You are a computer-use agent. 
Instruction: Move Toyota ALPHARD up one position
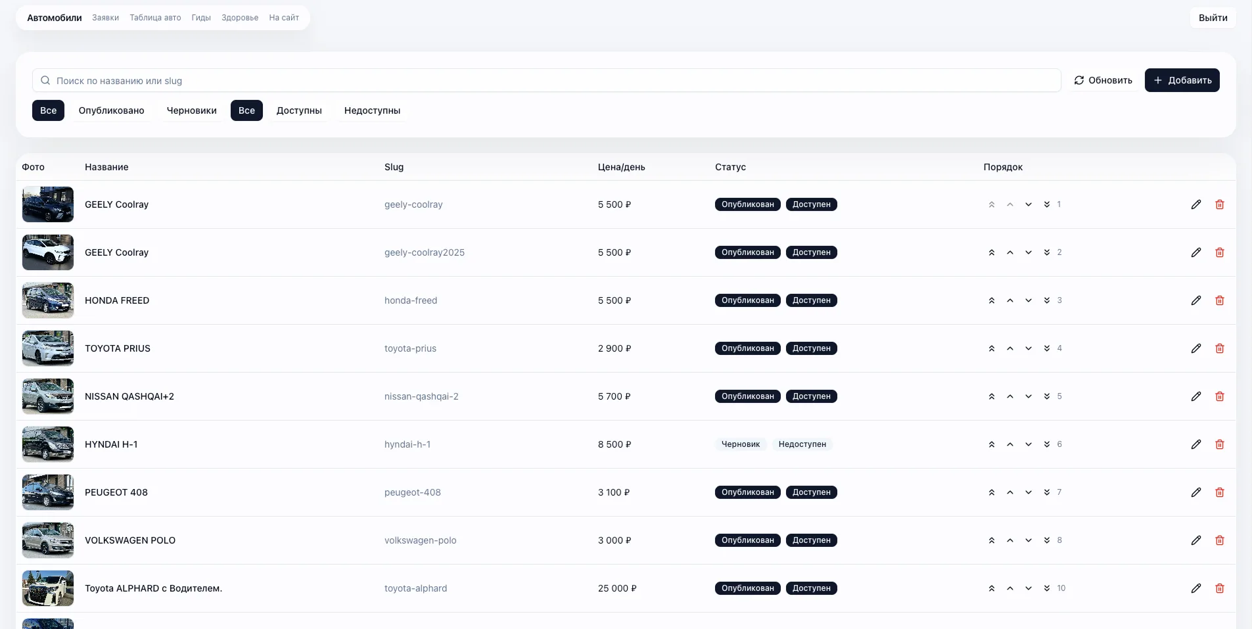tap(1010, 588)
